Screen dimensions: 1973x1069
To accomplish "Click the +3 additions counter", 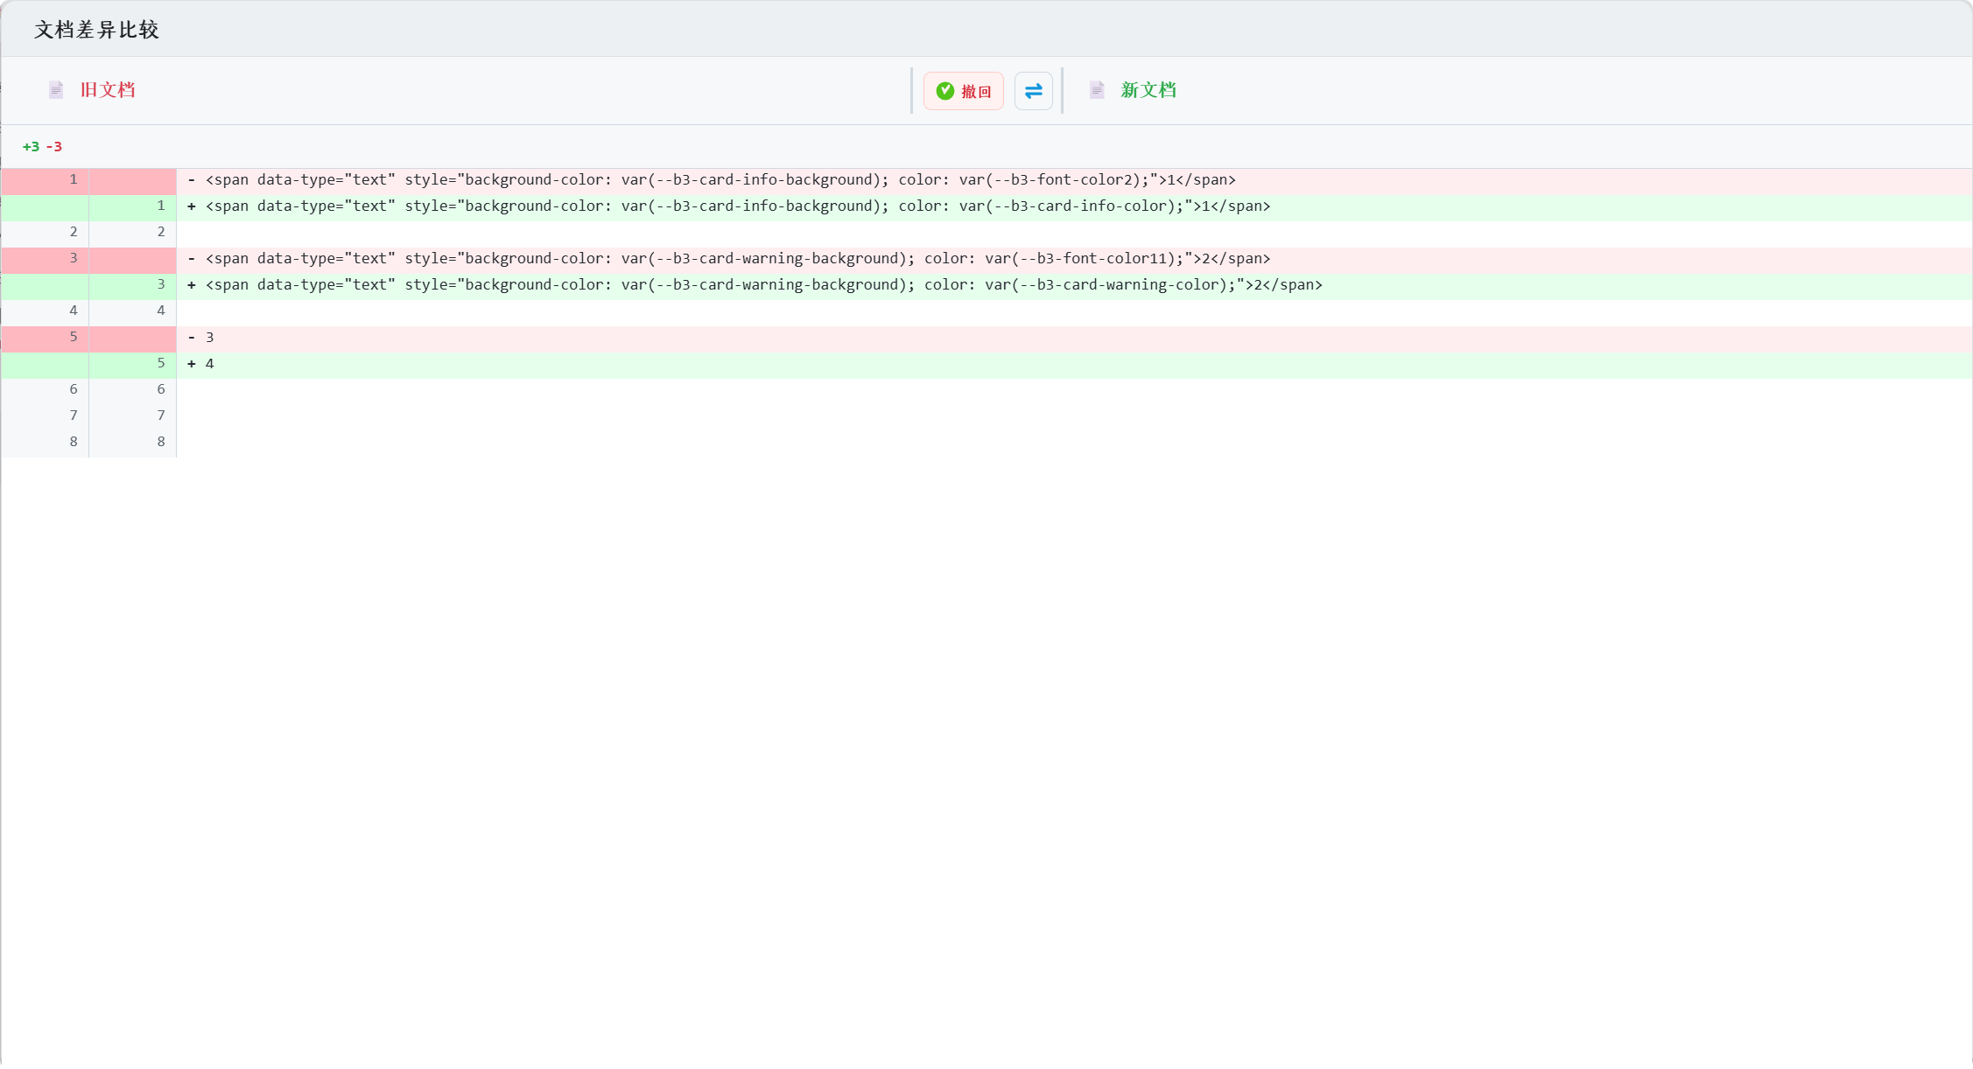I will coord(31,147).
